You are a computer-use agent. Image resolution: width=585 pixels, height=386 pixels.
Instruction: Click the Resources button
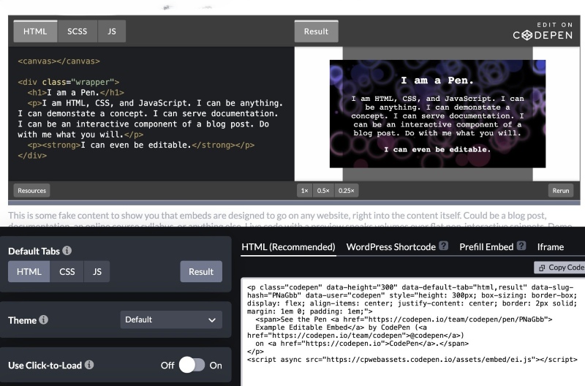[x=31, y=191]
